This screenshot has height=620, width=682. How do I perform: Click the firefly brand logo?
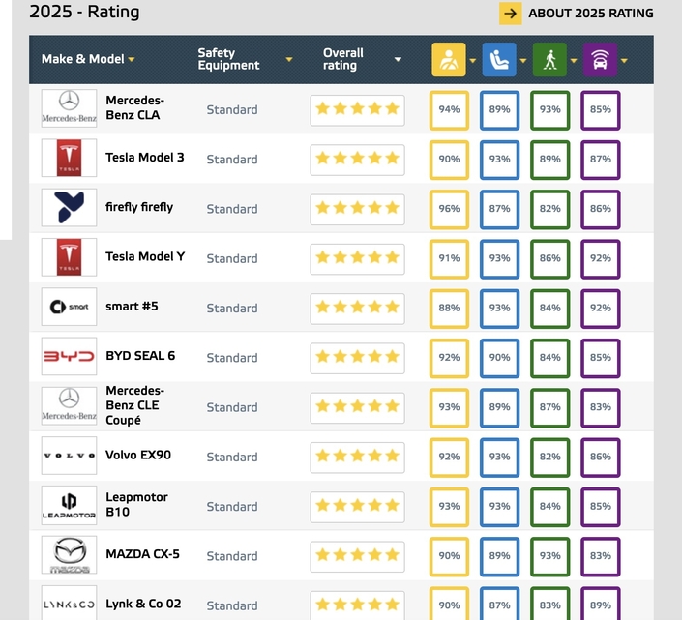click(x=69, y=208)
